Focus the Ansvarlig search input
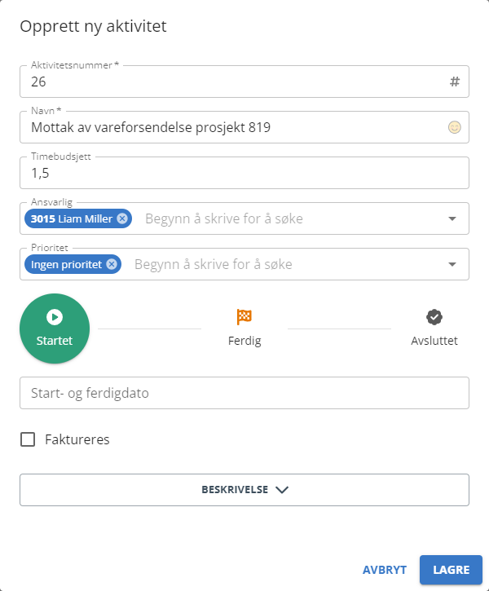Viewport: 489px width, 591px height. click(290, 218)
